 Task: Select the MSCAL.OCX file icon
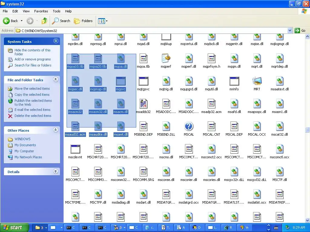[257, 127]
